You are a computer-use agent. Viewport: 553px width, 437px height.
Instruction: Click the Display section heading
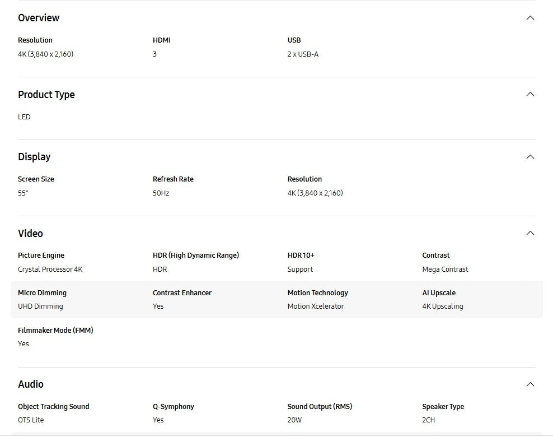click(x=34, y=157)
